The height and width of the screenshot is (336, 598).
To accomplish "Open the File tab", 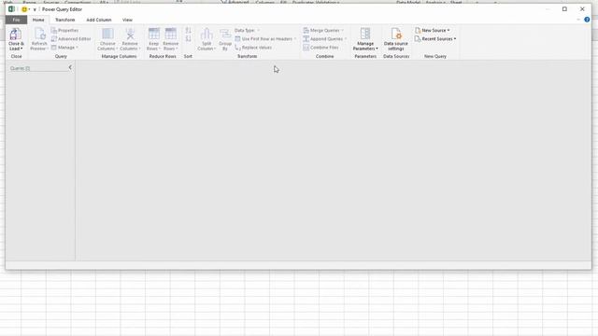I will tap(16, 20).
